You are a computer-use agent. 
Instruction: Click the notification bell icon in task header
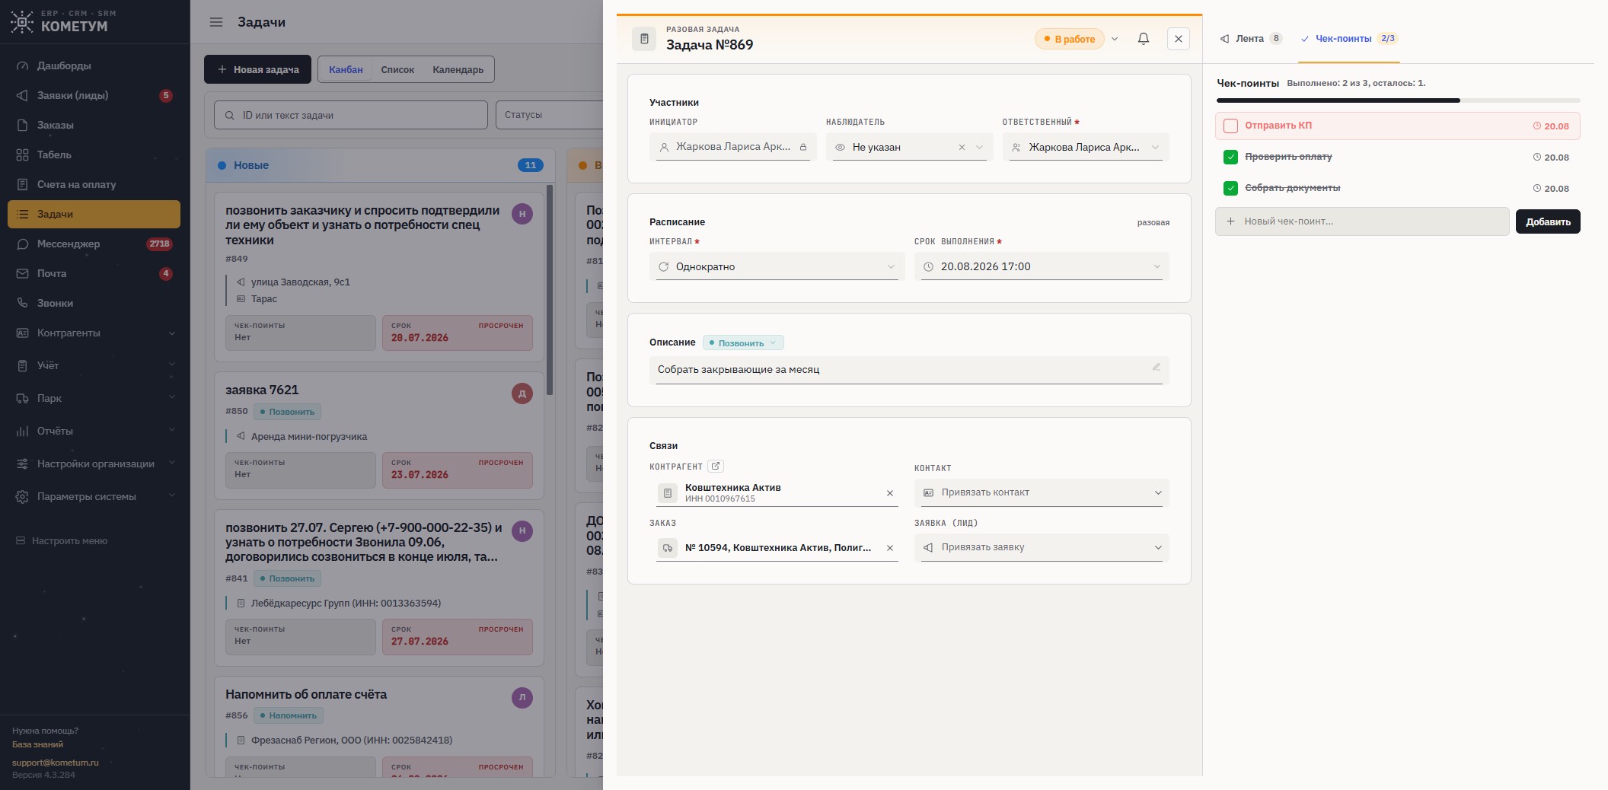(x=1143, y=39)
